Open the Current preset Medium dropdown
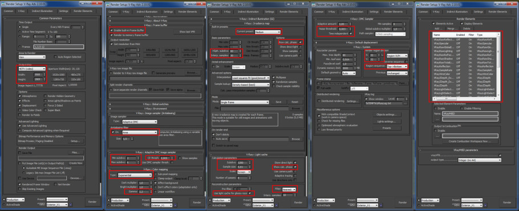519x211 pixels. [267, 32]
